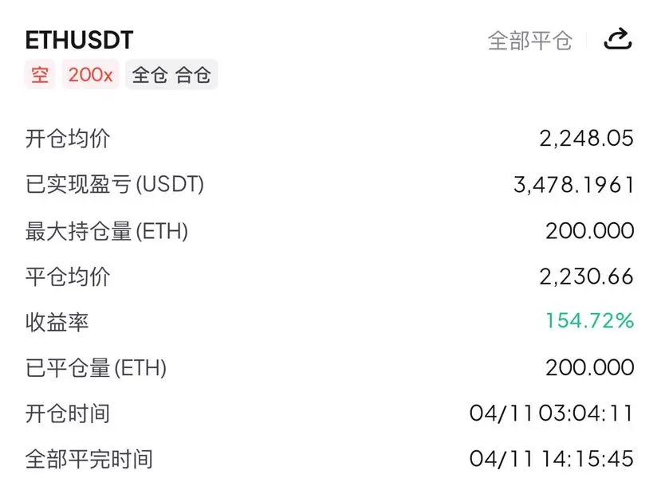Click the 收益率 label
Image resolution: width=661 pixels, height=486 pixels.
57,322
